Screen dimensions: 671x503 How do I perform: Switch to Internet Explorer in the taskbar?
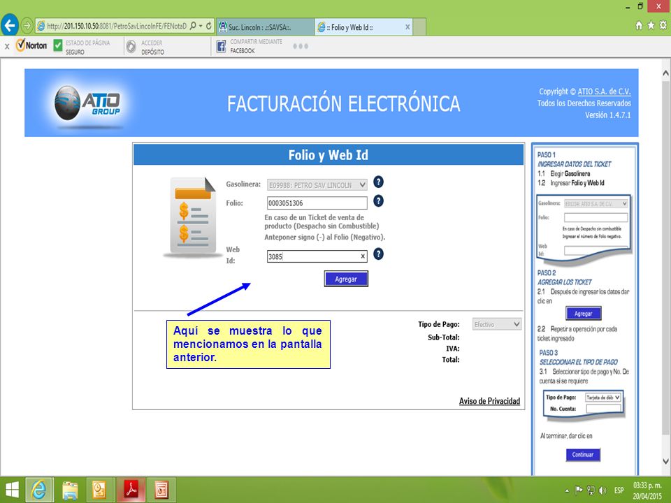tap(39, 490)
